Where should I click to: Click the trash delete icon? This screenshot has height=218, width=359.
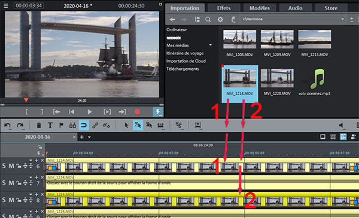39,125
